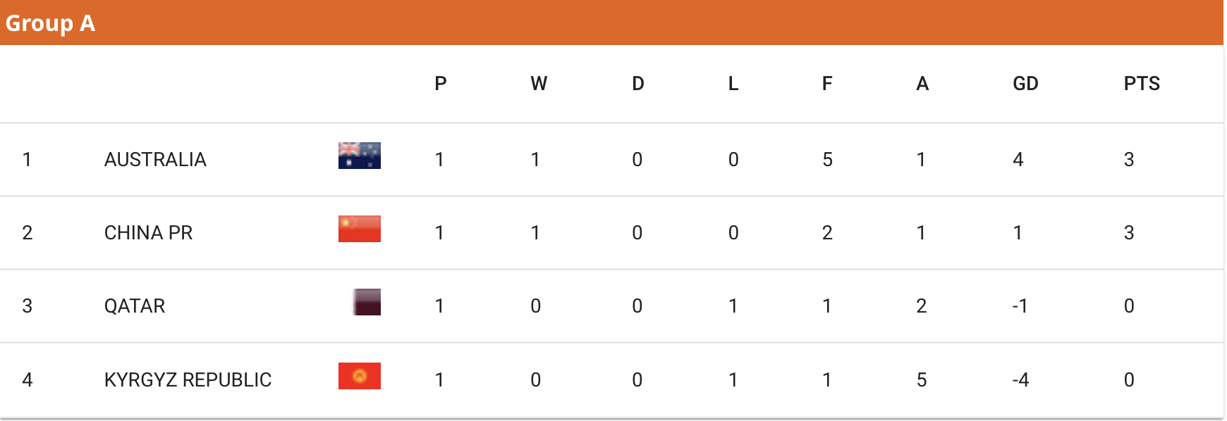Screen dimensions: 1227x421
Task: Click Australia's goal difference value 4
Action: [1018, 160]
